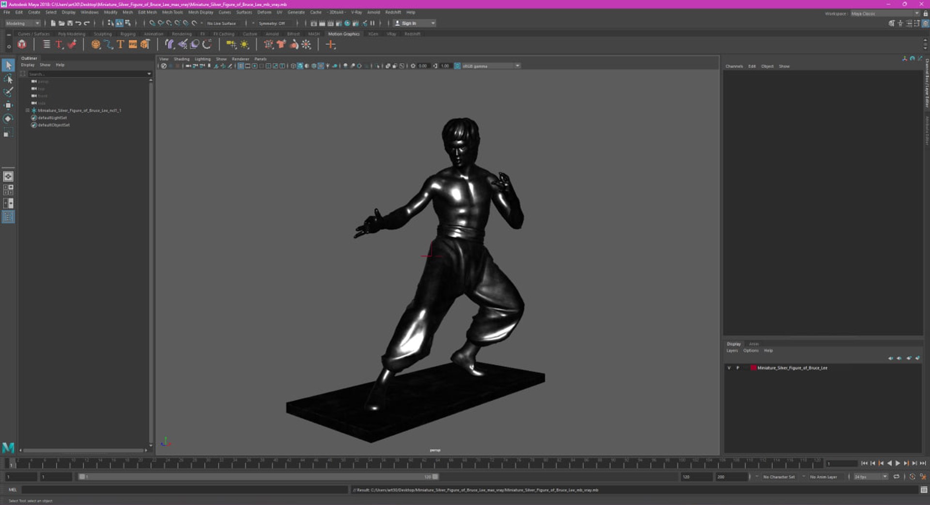The height and width of the screenshot is (505, 930).
Task: Choose the Scale tool in toolbox
Action: (8, 132)
